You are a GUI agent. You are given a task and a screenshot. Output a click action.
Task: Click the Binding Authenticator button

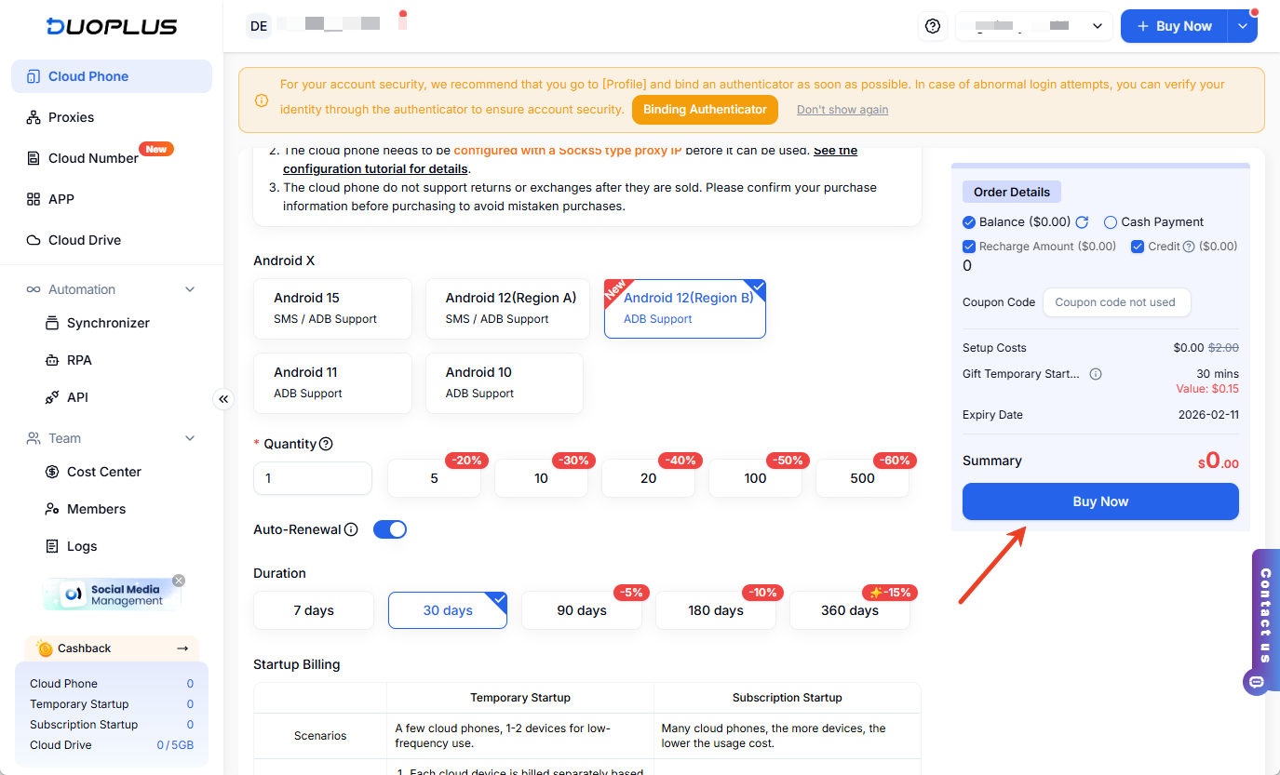click(705, 110)
